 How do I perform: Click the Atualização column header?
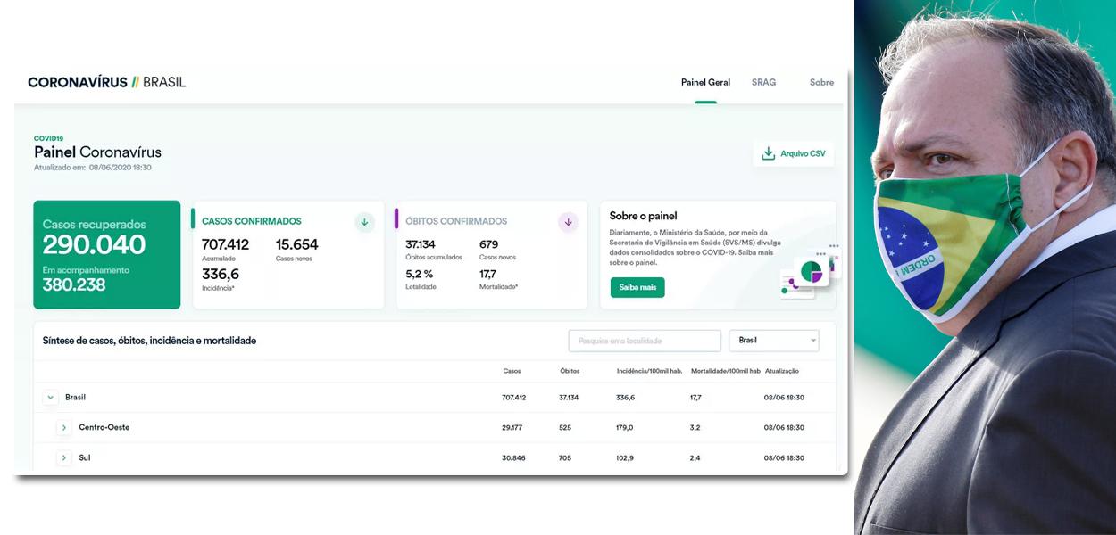click(x=782, y=371)
